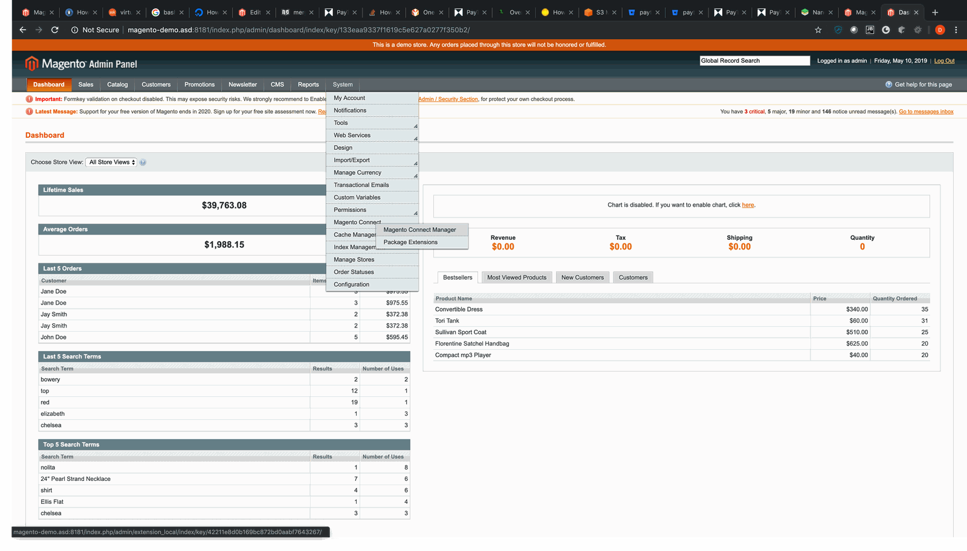The width and height of the screenshot is (967, 551).
Task: Click the Not Secure site info icon
Action: [74, 30]
